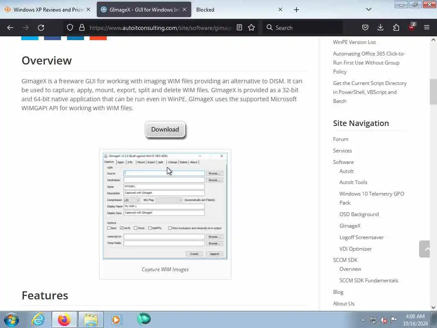Open GImageX sidebar link
437x328 pixels.
pos(350,225)
